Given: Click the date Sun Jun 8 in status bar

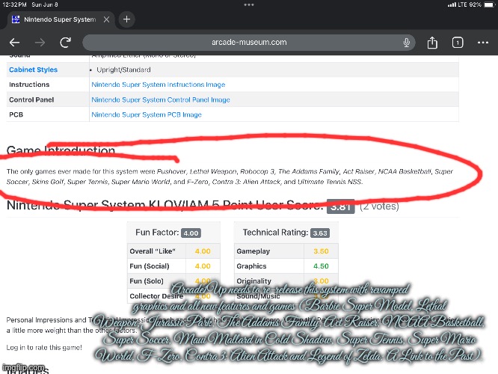Looking at the screenshot, I should pyautogui.click(x=45, y=4).
